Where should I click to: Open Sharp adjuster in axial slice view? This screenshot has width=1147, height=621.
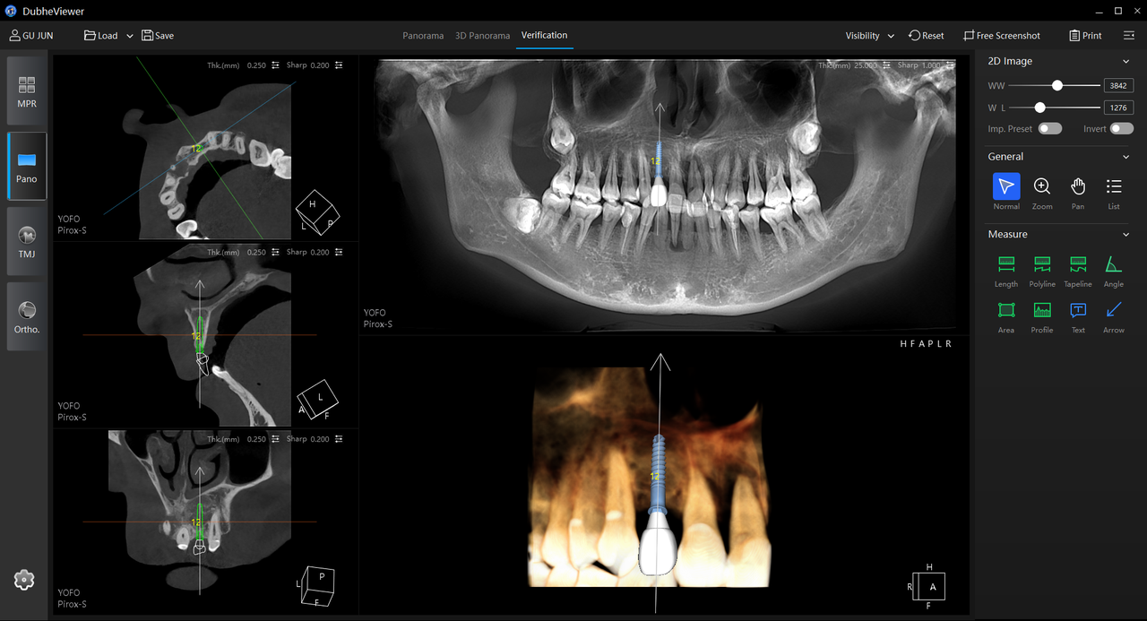(339, 65)
